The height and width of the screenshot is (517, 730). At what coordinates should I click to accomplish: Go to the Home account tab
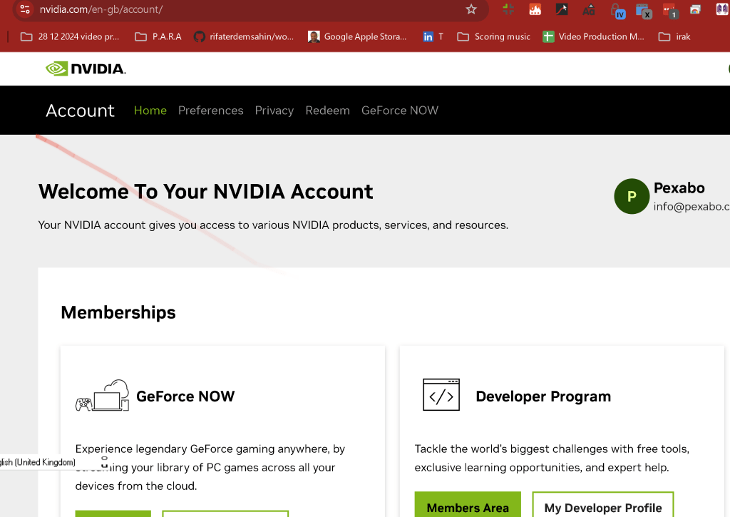pos(150,111)
